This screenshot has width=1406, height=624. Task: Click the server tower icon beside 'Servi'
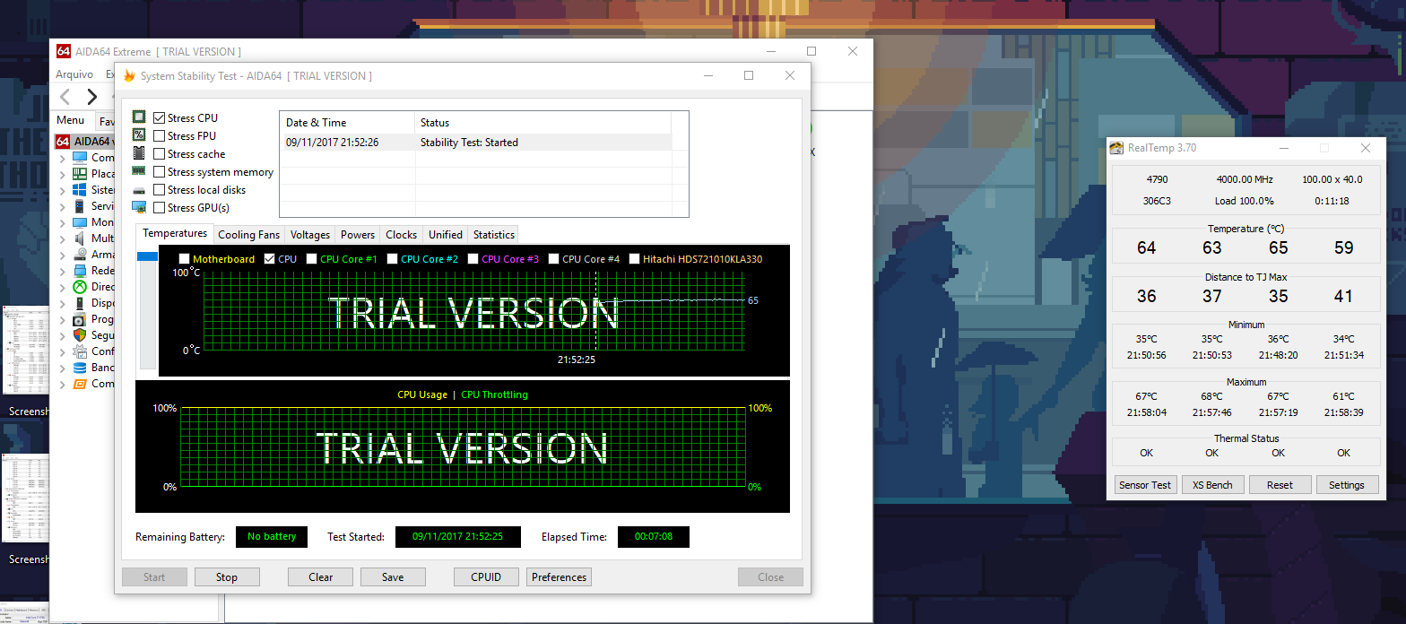[80, 206]
